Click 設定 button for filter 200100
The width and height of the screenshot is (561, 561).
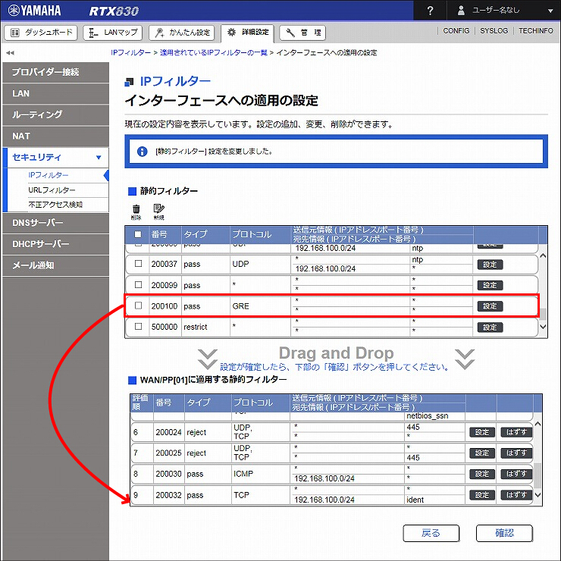point(490,306)
